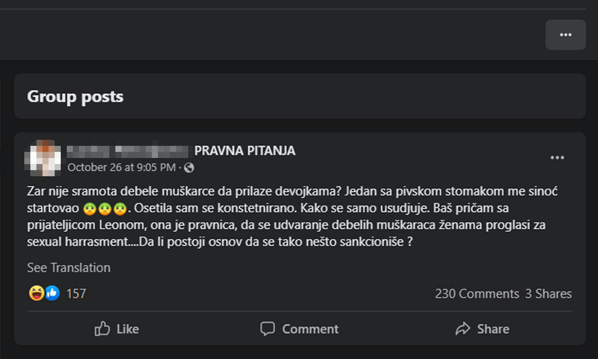Click the Share arrow icon
This screenshot has height=359, width=598.
(x=463, y=329)
